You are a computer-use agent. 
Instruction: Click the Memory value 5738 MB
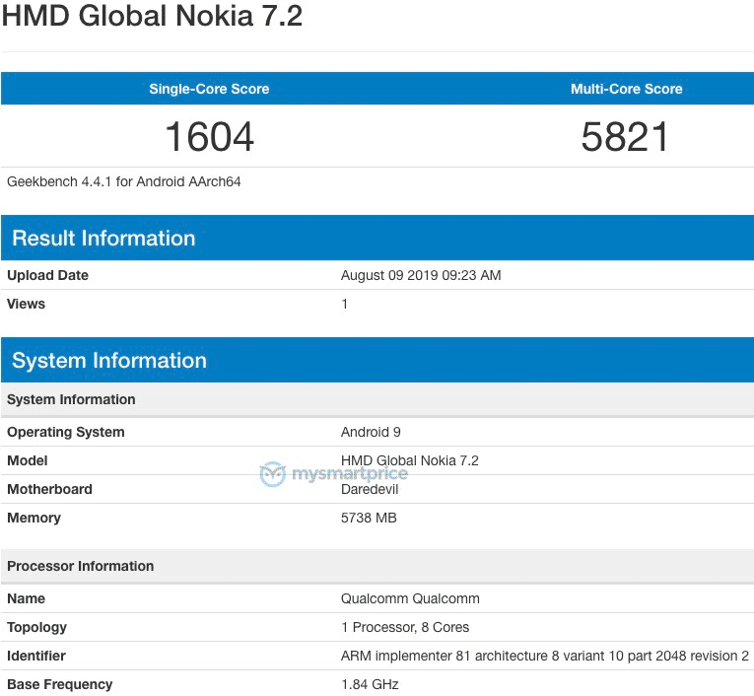[369, 518]
